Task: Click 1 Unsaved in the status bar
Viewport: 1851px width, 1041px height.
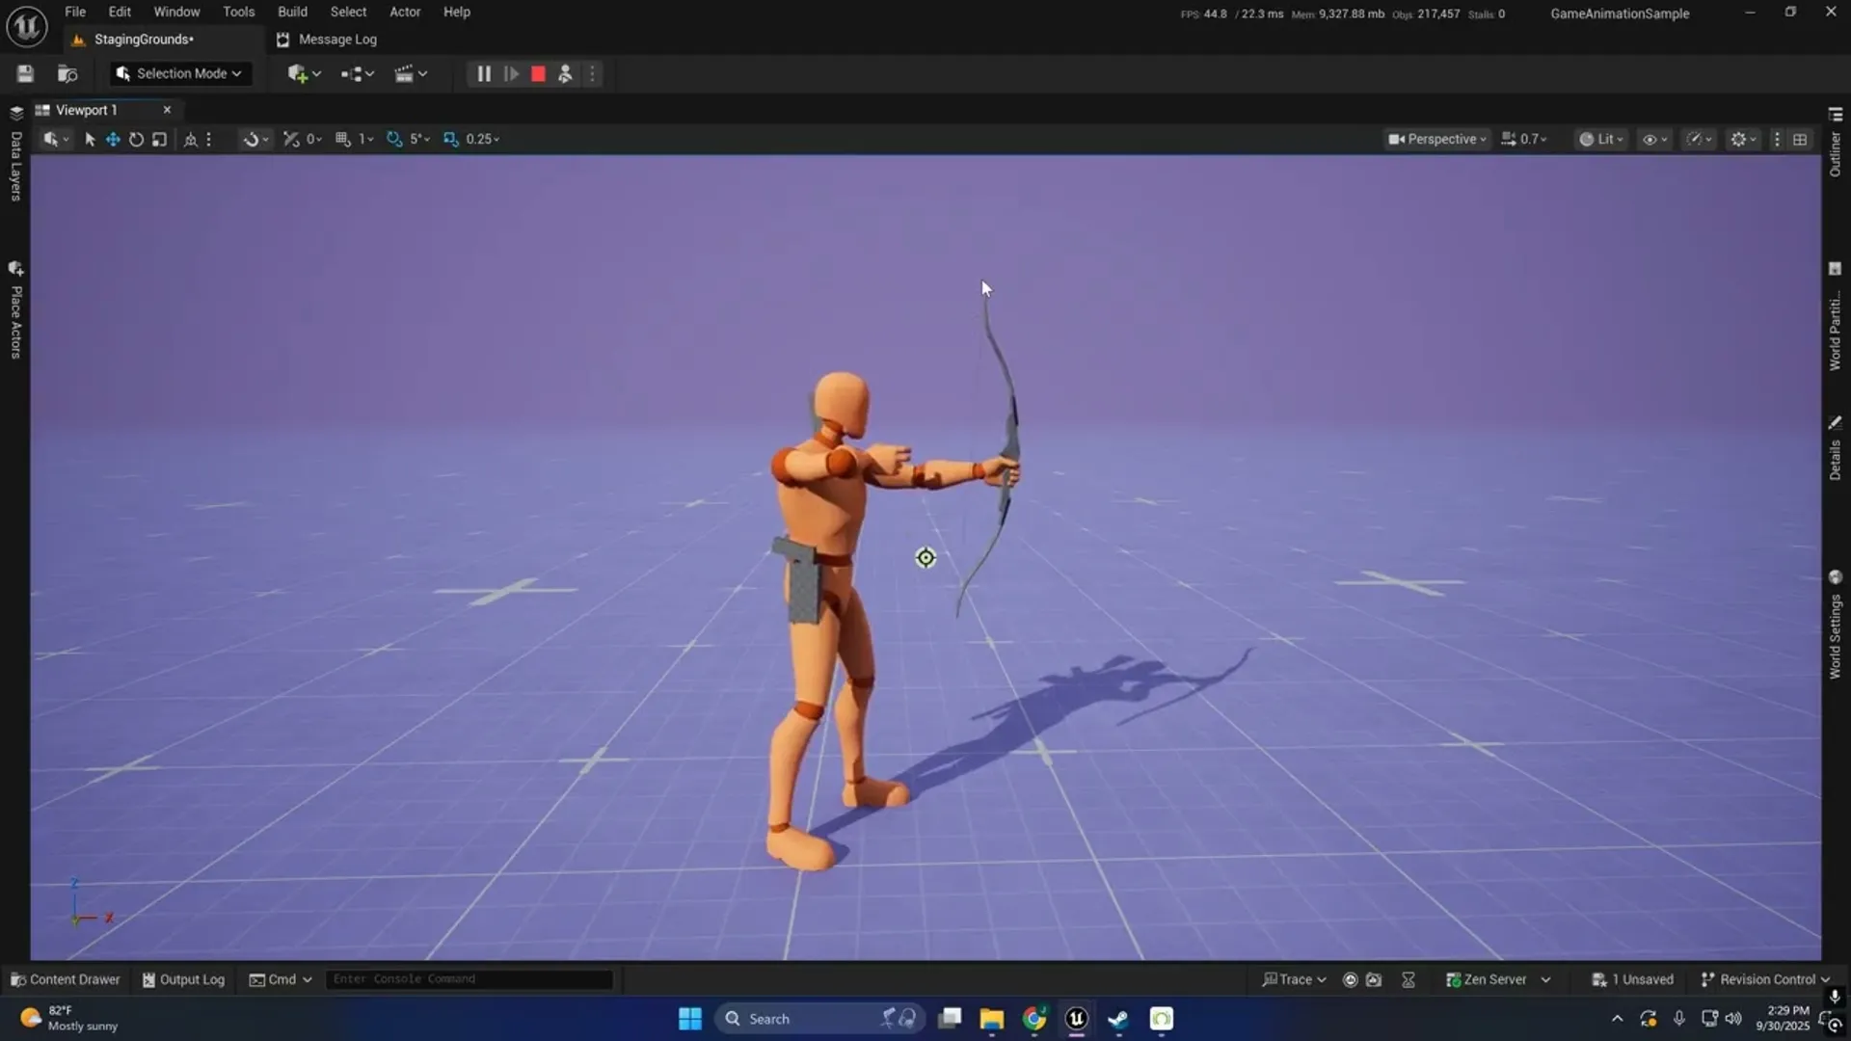Action: click(1633, 978)
